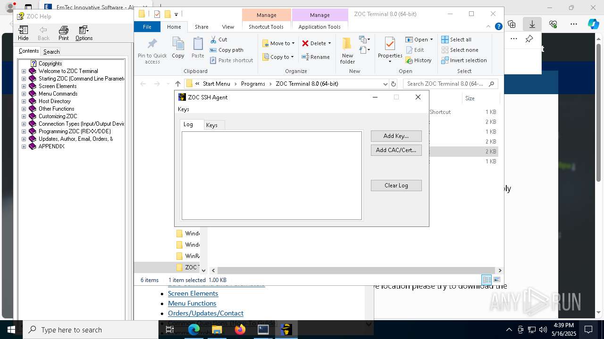Click Clear Log button
Viewport: 604px width, 339px height.
396,186
